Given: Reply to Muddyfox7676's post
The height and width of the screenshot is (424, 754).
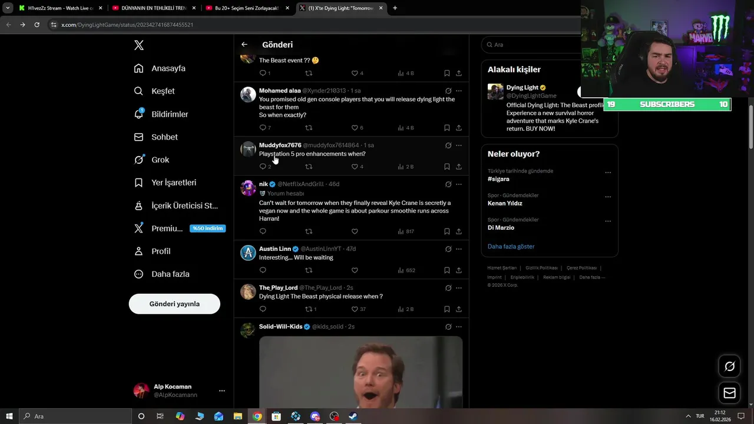Looking at the screenshot, I should [x=263, y=167].
